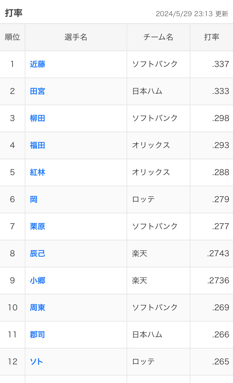Open player link 田宮
233x383 pixels.
[x=37, y=91]
